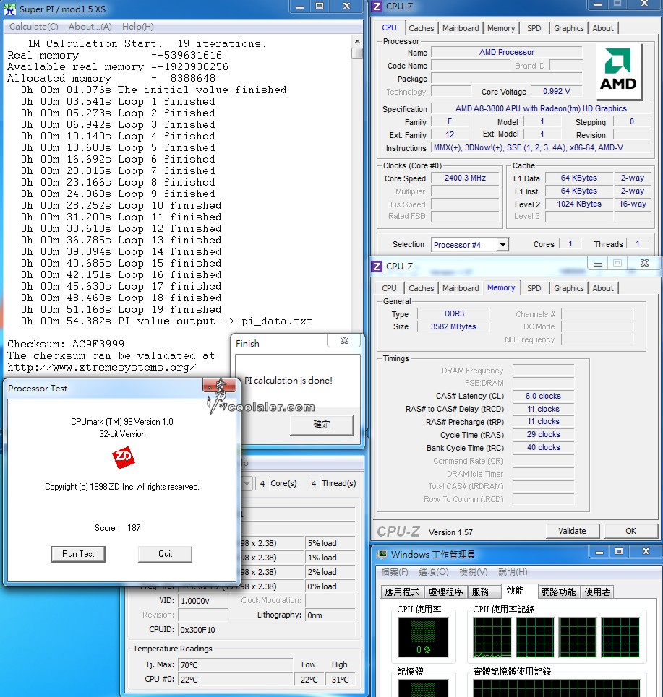The width and height of the screenshot is (663, 697).
Task: Click the AMD A8-3800 APU specification field
Action: (541, 108)
